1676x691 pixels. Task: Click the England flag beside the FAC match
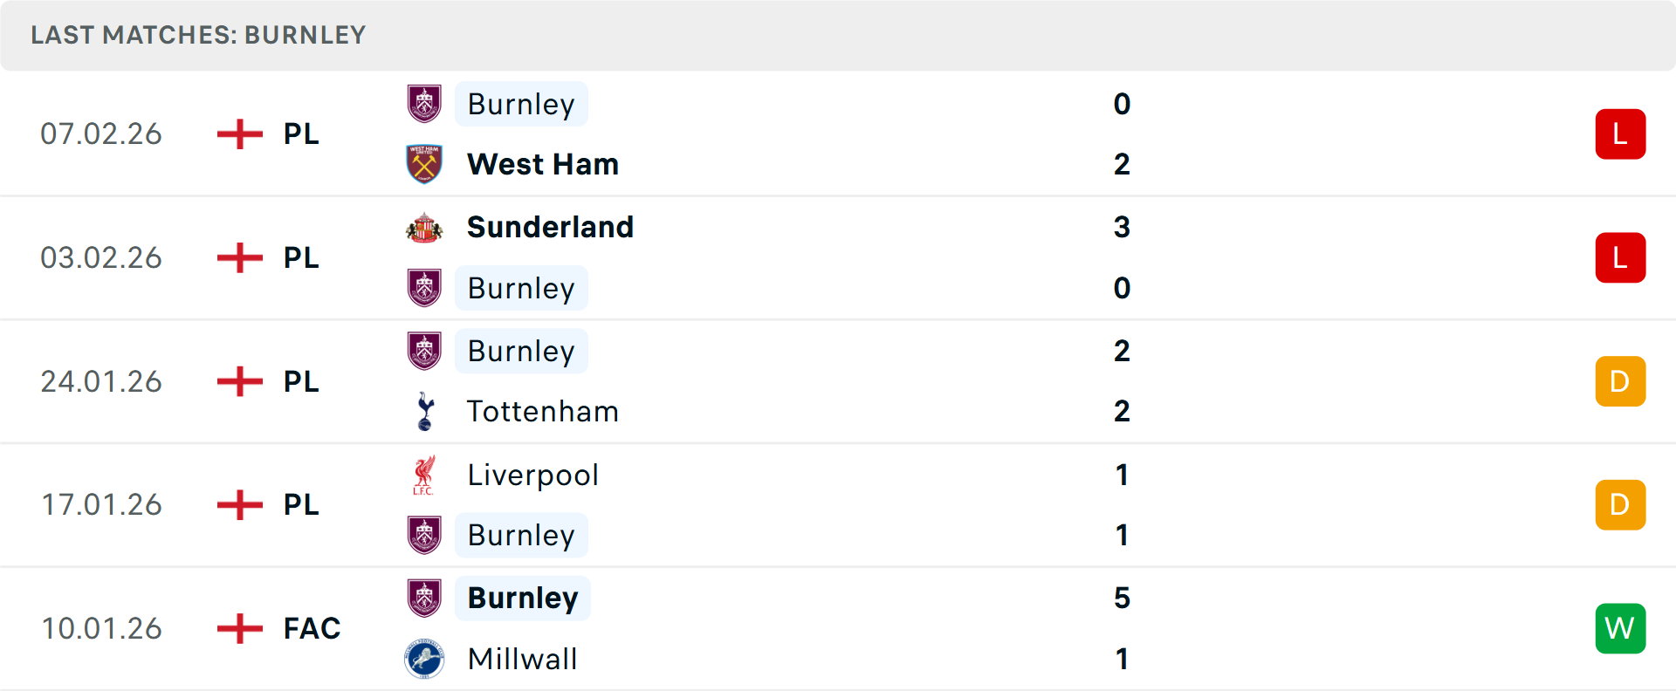pyautogui.click(x=239, y=628)
